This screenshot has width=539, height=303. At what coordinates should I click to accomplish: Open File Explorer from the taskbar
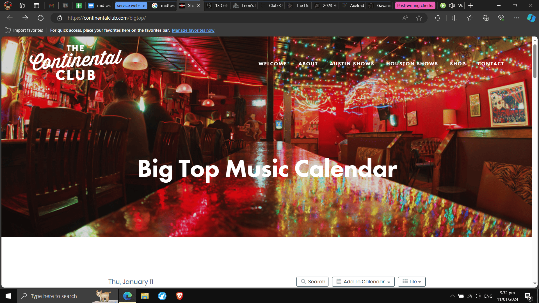click(x=145, y=296)
